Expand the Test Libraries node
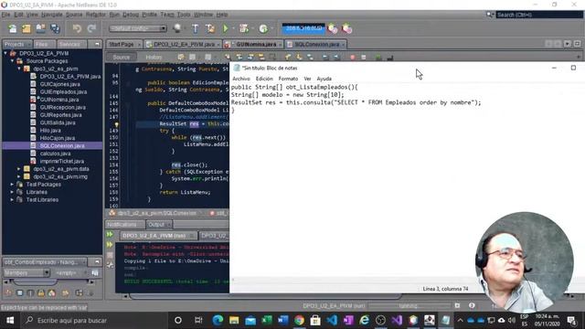 tap(12, 199)
